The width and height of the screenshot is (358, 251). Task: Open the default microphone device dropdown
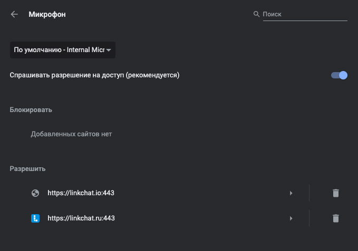[63, 50]
